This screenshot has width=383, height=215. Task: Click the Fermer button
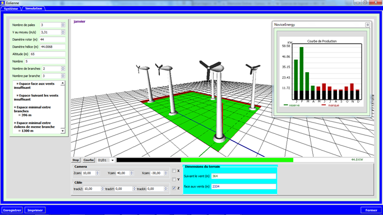point(371,210)
